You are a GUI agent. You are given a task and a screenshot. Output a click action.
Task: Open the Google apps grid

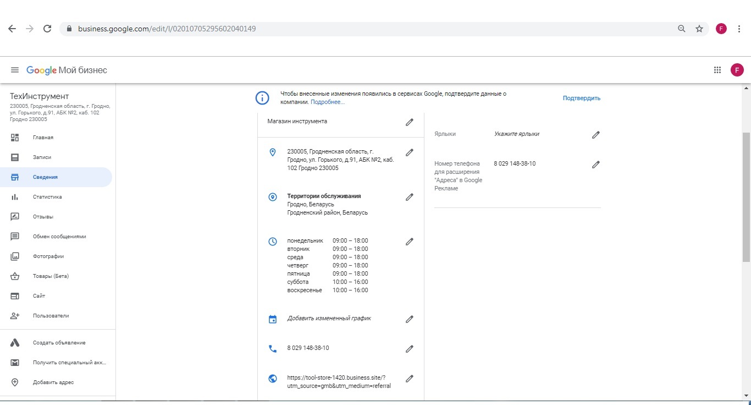click(x=717, y=70)
